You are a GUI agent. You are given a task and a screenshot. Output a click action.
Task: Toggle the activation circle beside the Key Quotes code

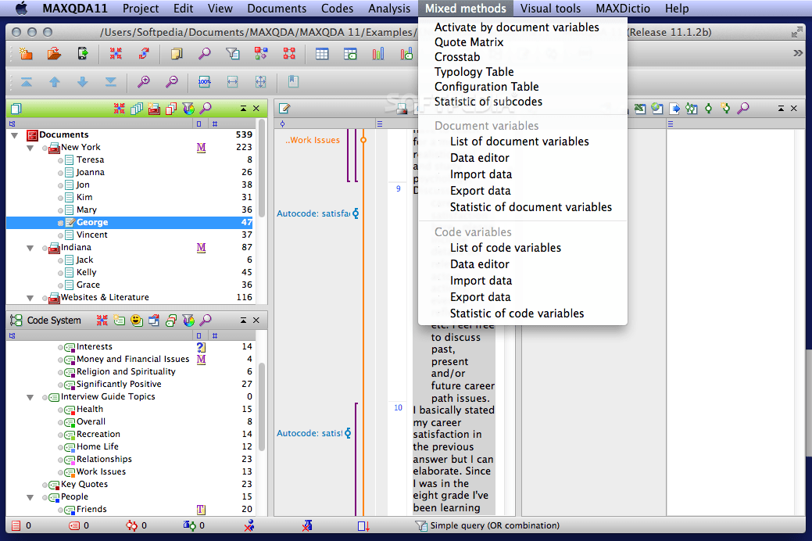click(x=45, y=485)
